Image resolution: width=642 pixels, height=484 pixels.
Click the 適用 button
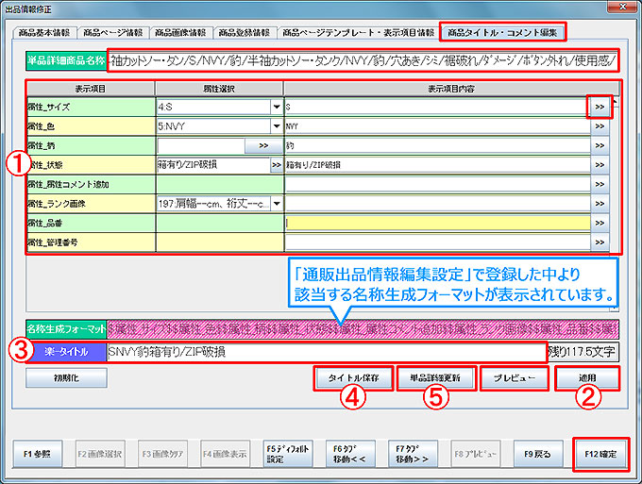coord(587,378)
